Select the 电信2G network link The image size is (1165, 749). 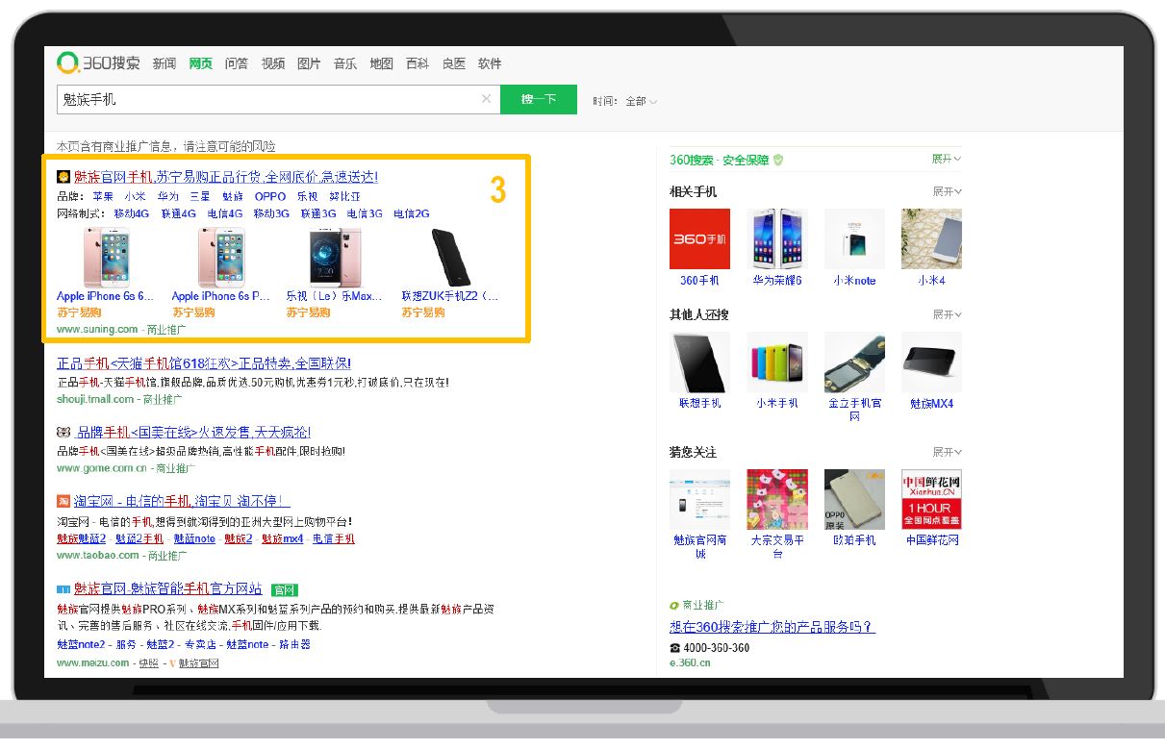click(x=412, y=213)
